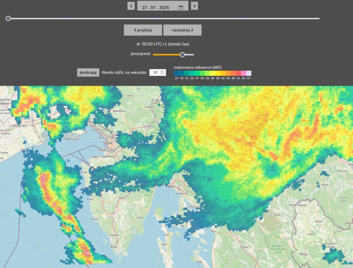Screen dimensions: 353x268
Task: Click the timeline slider handle at the start
Action: tap(8, 19)
